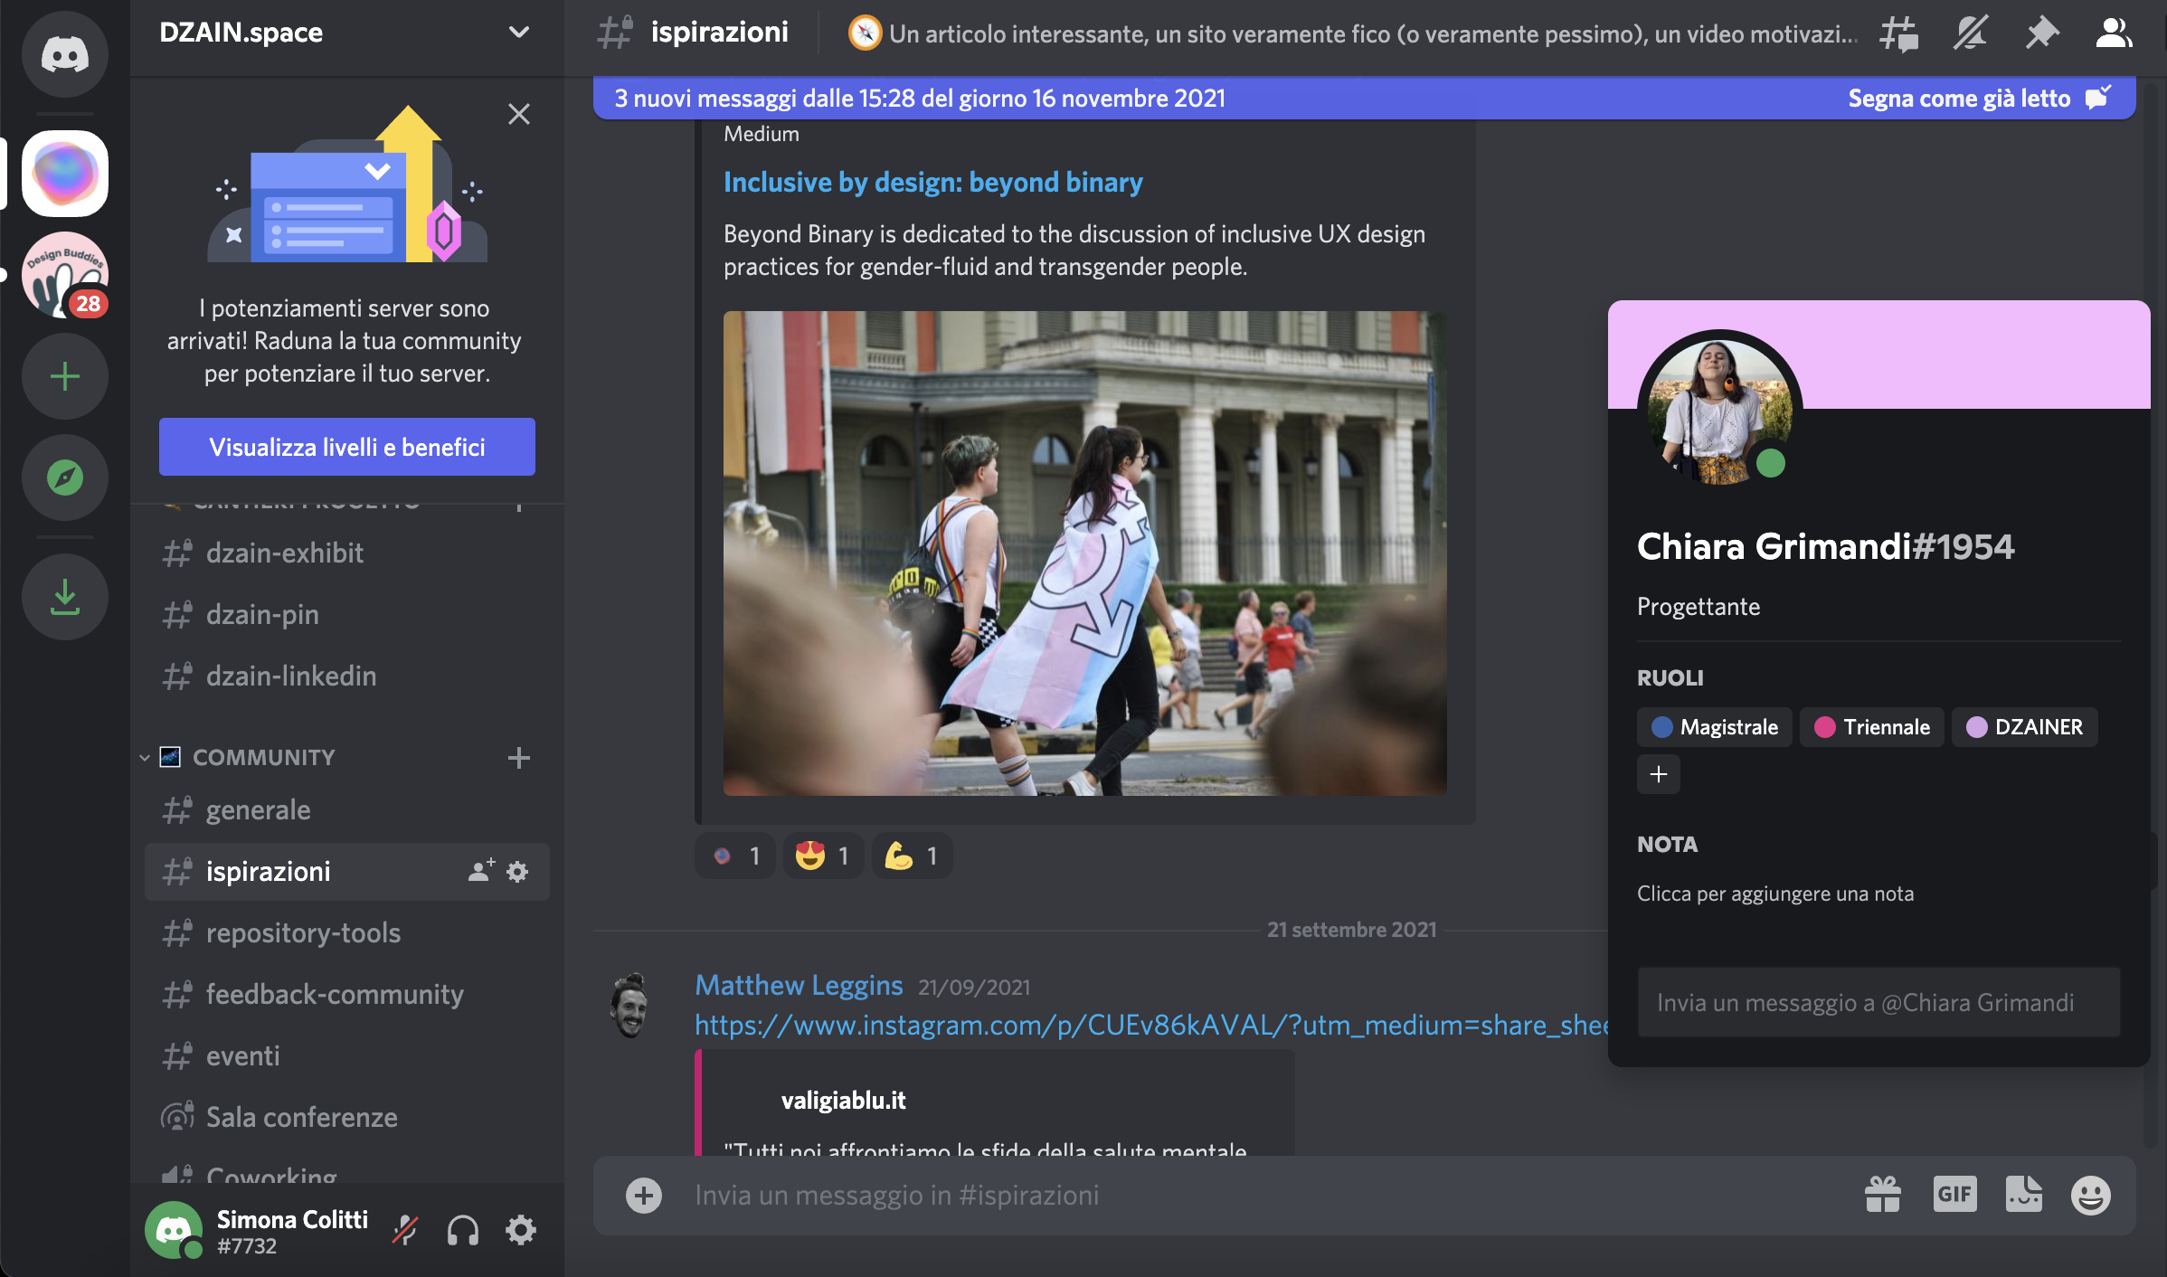
Task: Switch to repository-tools channel
Action: (303, 932)
